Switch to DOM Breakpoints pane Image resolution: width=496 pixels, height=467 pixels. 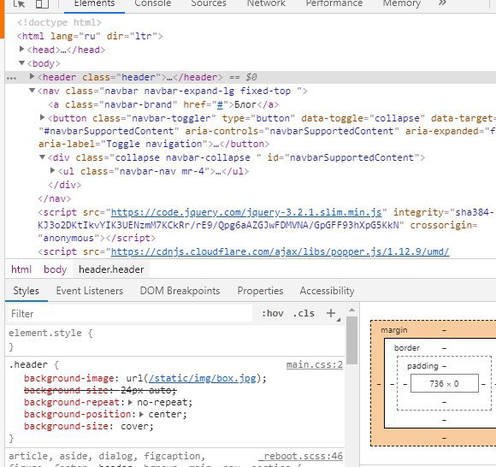click(180, 291)
